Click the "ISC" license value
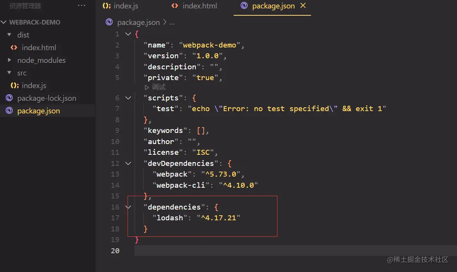This screenshot has height=272, width=457. click(x=203, y=152)
